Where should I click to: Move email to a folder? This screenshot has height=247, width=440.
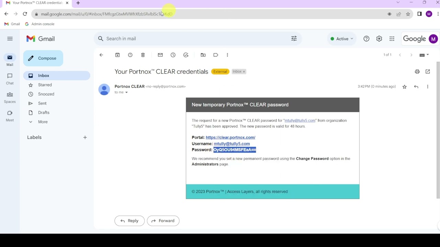point(203,55)
